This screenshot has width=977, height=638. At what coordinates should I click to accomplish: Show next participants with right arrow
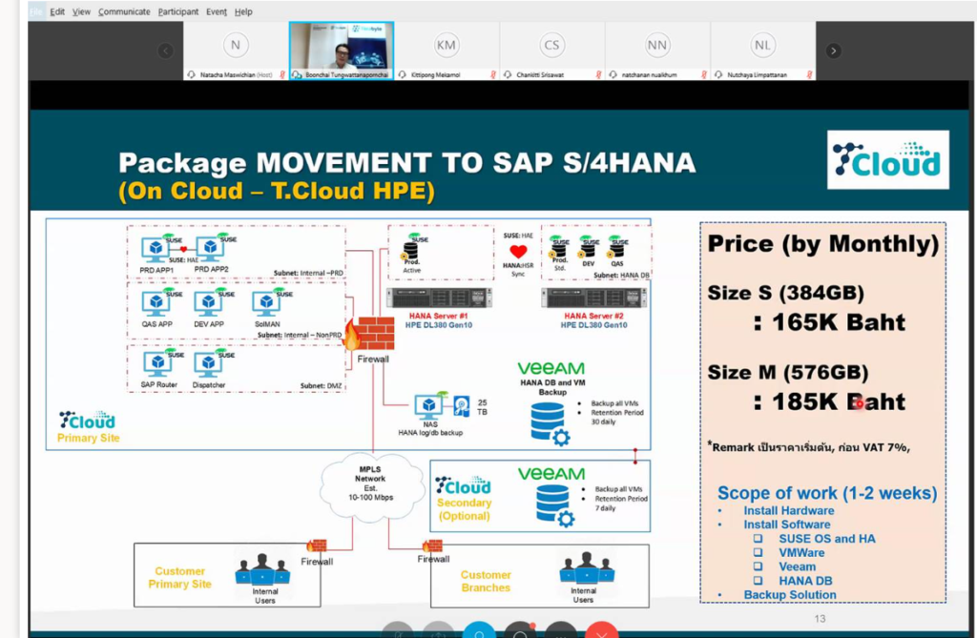coord(833,51)
